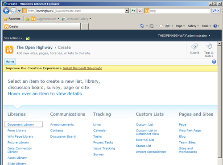Image resolution: width=223 pixels, height=165 pixels.
Task: Click the Print icon in command bar
Action: [168, 26]
